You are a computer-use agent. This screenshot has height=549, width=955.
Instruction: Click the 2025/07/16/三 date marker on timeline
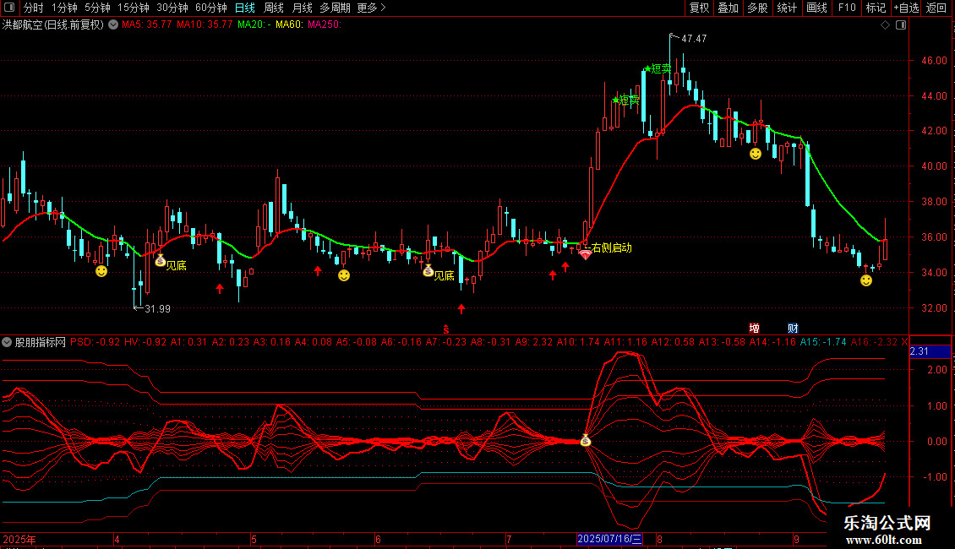tap(609, 539)
